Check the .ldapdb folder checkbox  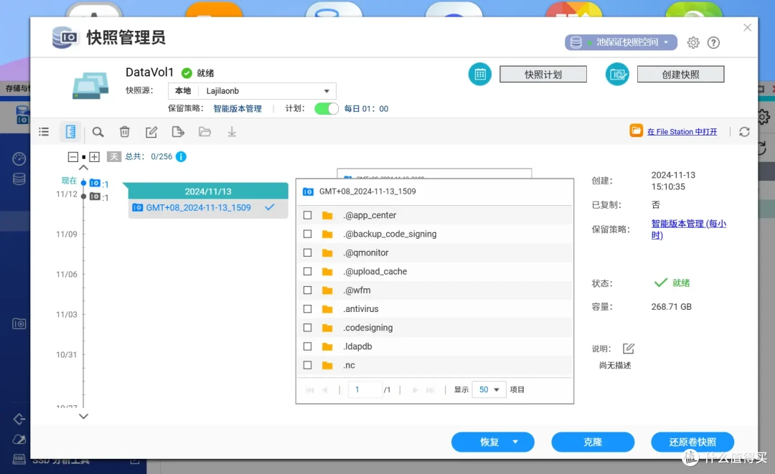(x=307, y=346)
